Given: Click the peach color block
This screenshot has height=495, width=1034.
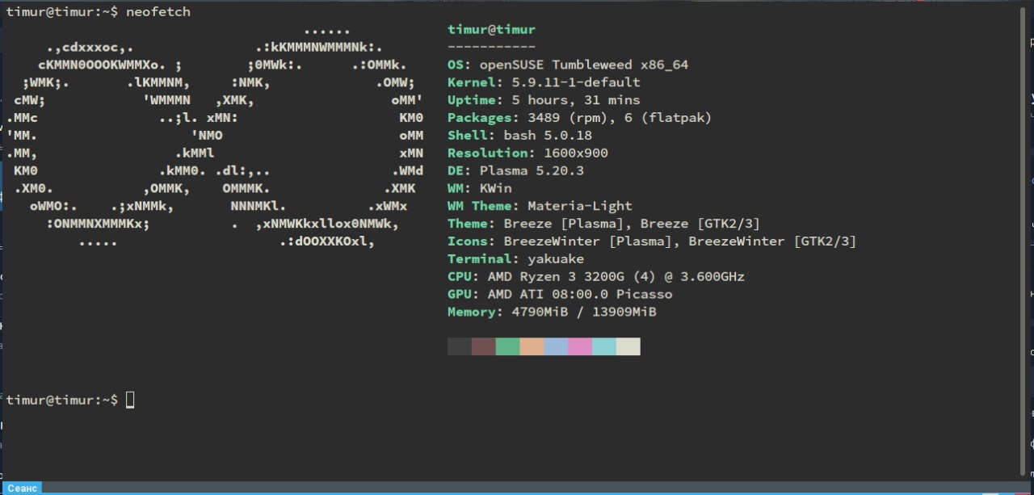Looking at the screenshot, I should (532, 346).
